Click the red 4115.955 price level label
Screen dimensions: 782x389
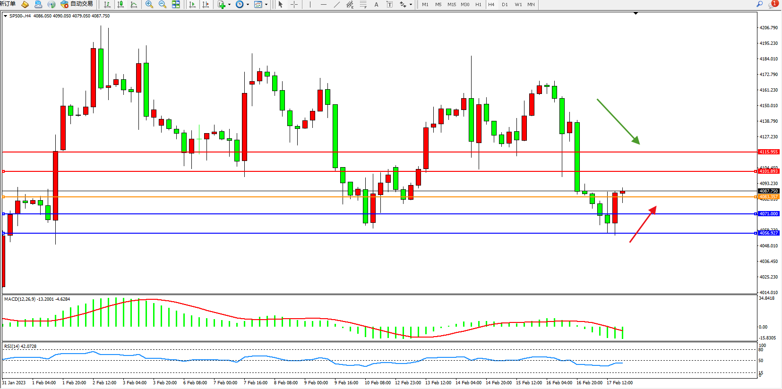(768, 152)
